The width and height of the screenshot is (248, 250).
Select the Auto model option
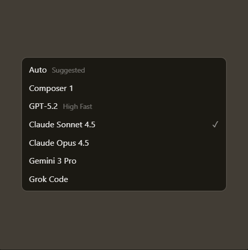tap(124, 70)
